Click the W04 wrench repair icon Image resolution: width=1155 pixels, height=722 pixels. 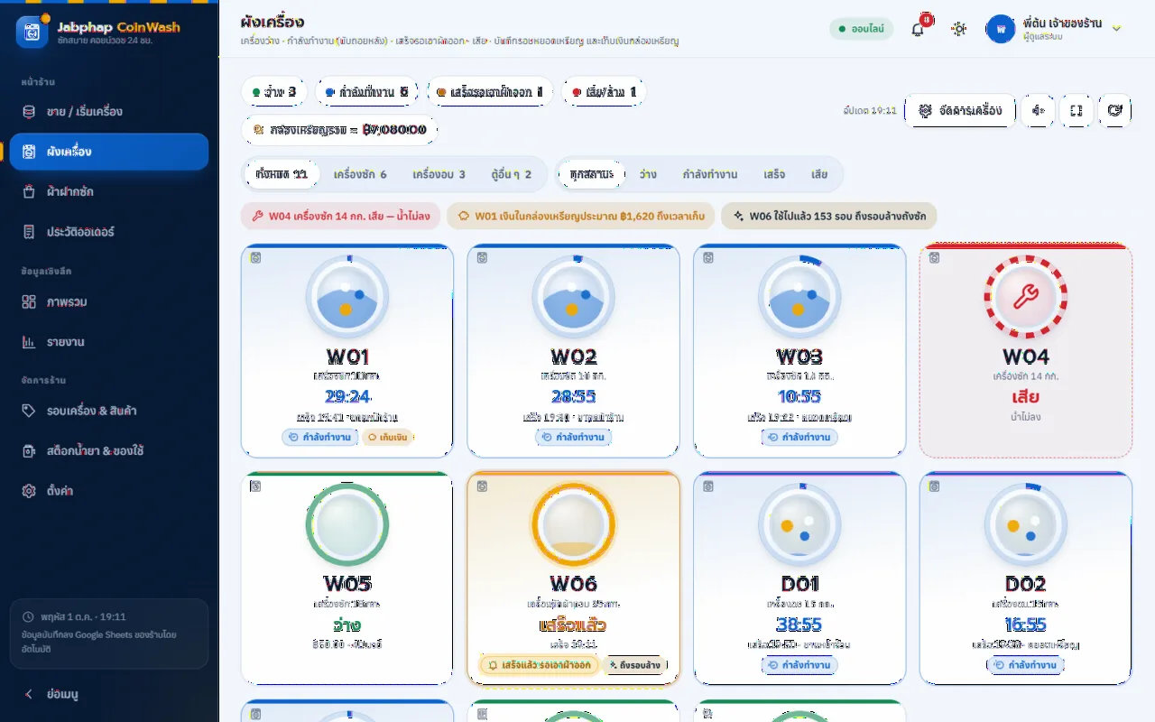tap(1026, 297)
